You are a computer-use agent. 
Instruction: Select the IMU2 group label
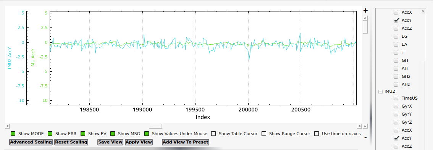tap(389, 92)
